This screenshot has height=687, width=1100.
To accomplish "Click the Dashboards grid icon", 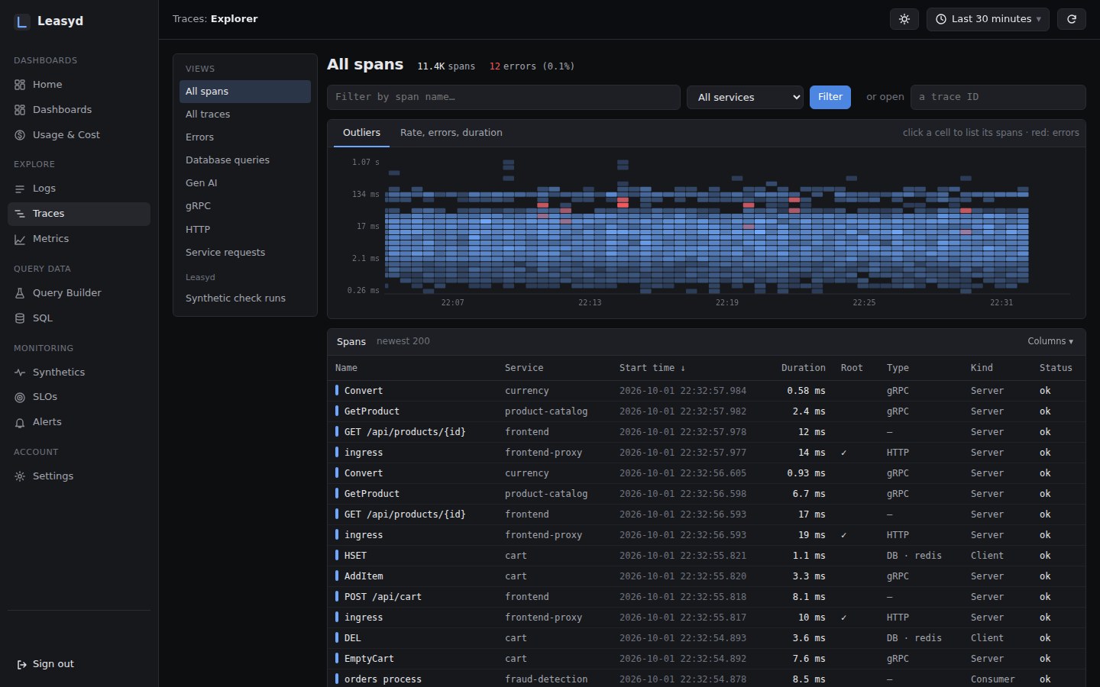I will tap(20, 110).
